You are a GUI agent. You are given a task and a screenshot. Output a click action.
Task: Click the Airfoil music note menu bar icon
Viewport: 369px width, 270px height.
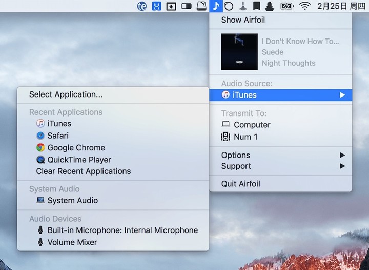pos(216,6)
